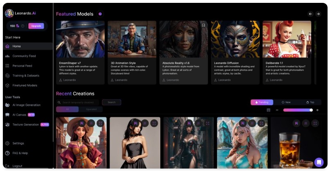Screen dimensions: 330x171
Task: Go to Training & Datasets
Action: 26,76
